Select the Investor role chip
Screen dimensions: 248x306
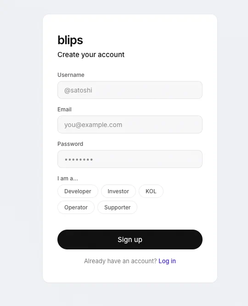click(118, 191)
